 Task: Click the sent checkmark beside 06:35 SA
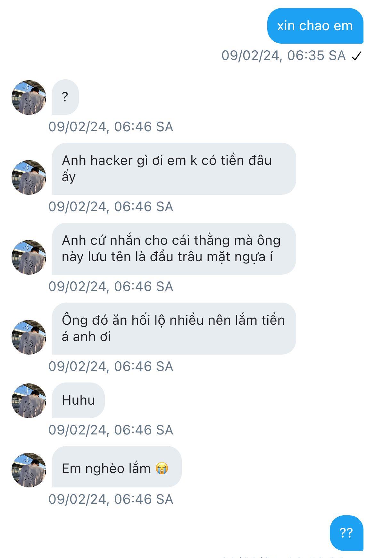[x=356, y=56]
